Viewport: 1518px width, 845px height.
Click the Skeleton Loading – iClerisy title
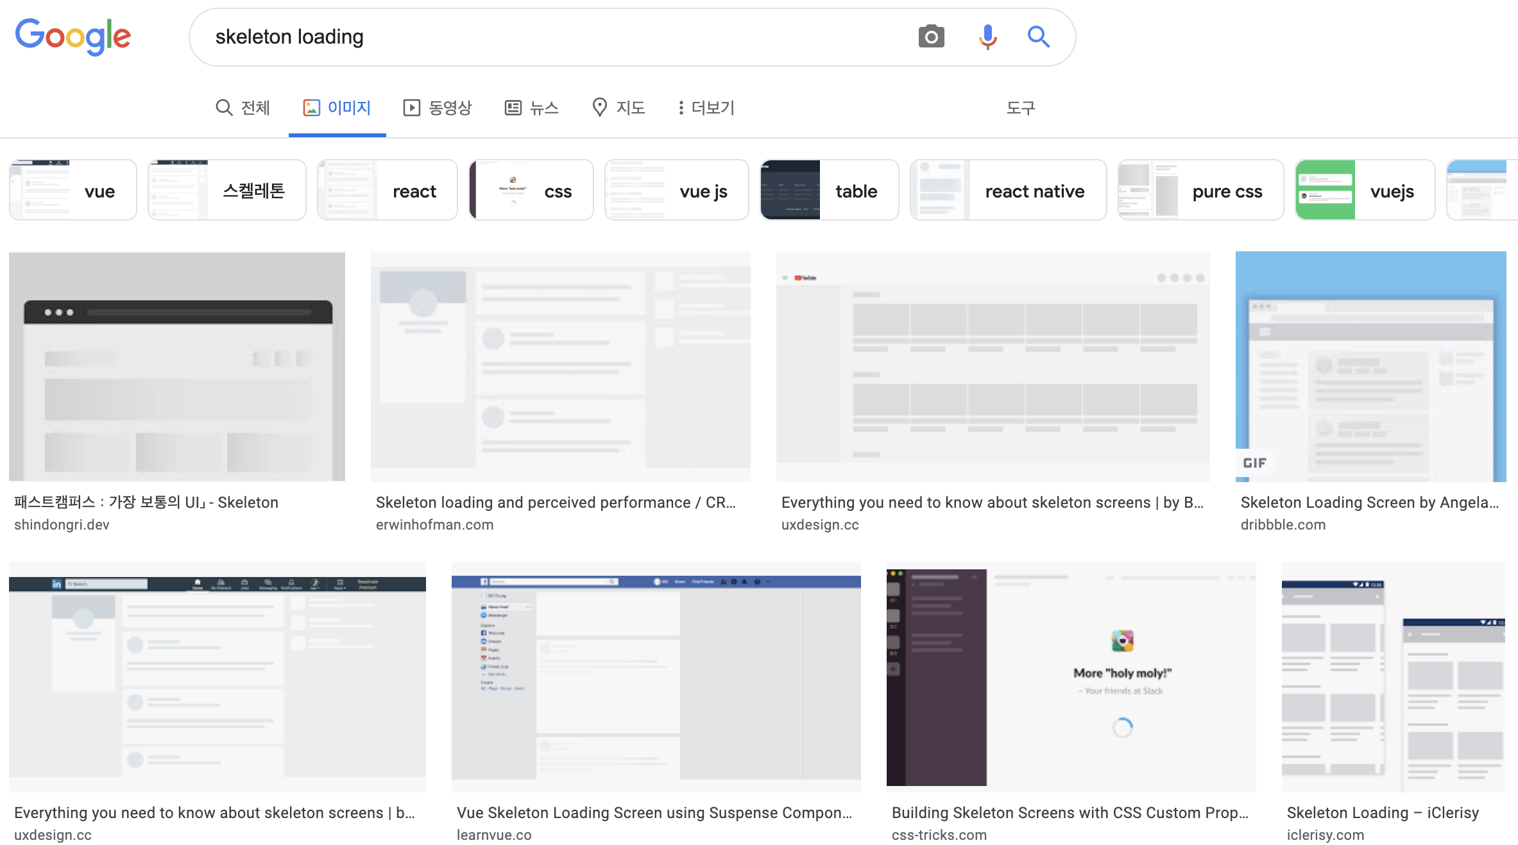tap(1382, 812)
